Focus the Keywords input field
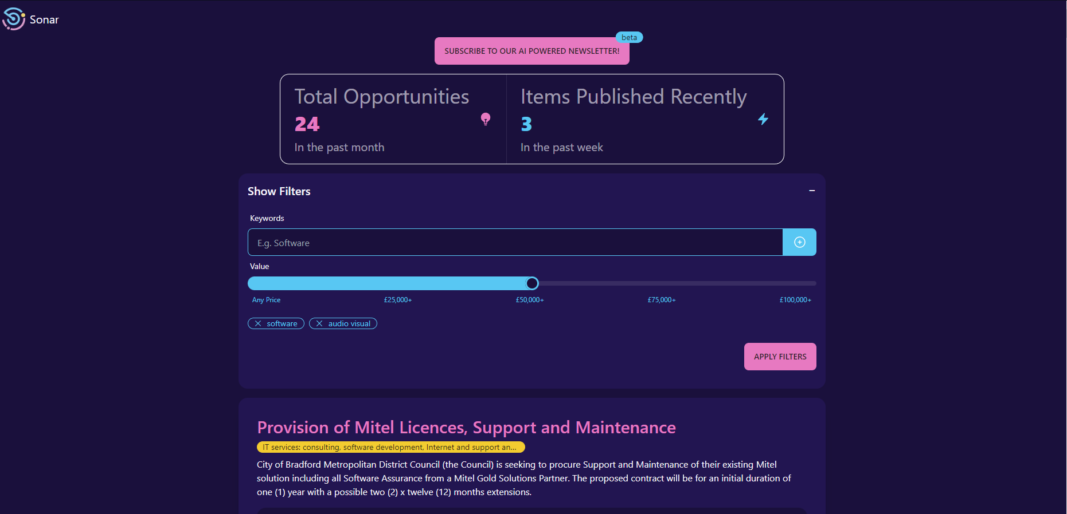The height and width of the screenshot is (514, 1067). click(x=515, y=242)
